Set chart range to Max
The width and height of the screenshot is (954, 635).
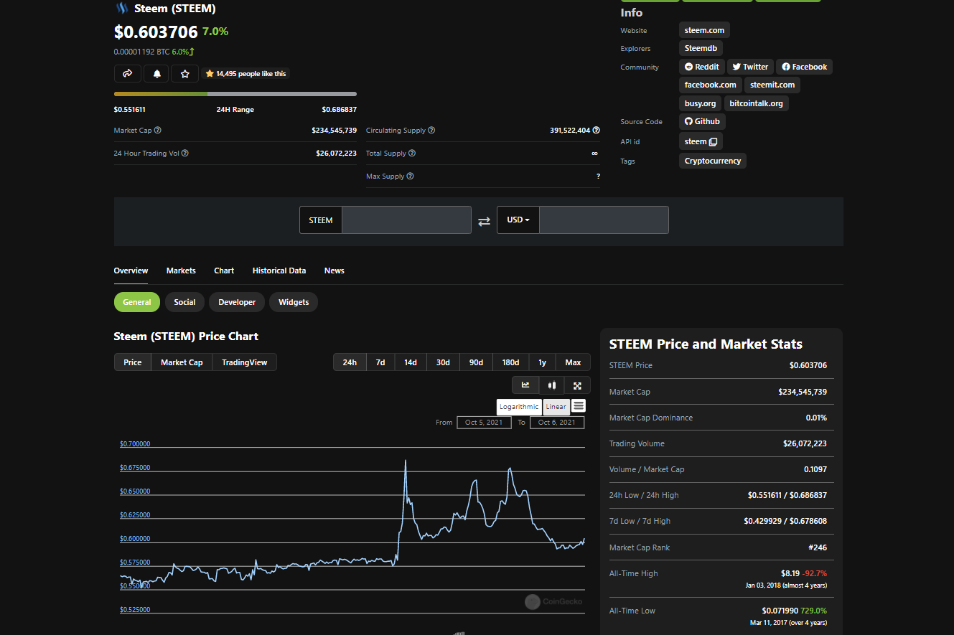[x=573, y=362]
